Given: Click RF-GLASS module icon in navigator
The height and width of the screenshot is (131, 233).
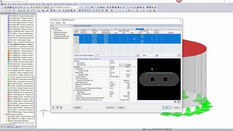Looking at the screenshot, I should [9, 88].
